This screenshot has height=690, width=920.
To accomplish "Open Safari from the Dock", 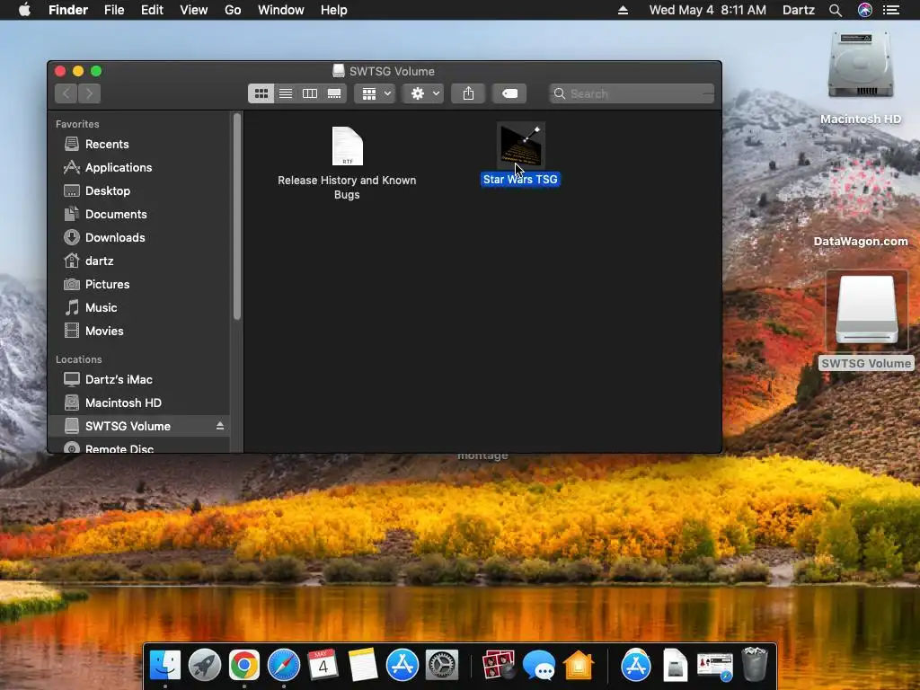I will pos(283,666).
